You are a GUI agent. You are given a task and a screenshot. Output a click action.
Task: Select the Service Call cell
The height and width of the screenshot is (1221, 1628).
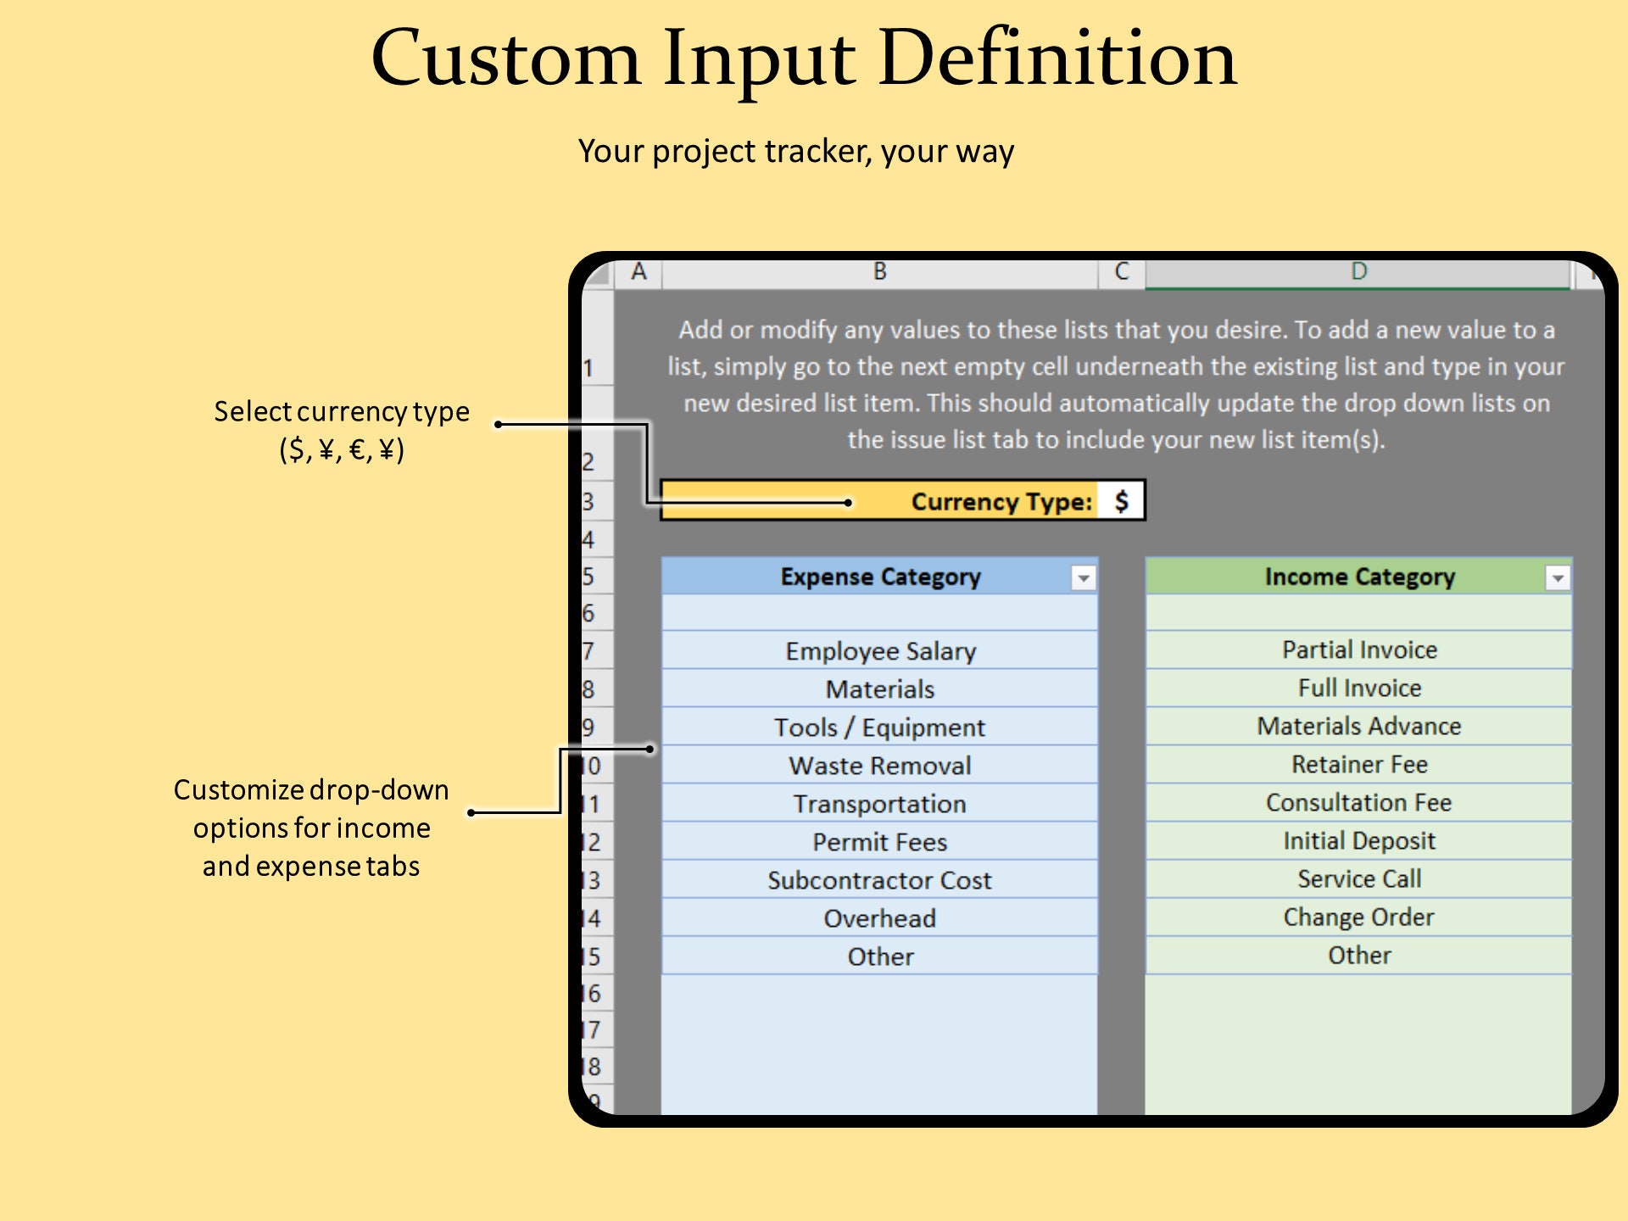(x=1358, y=878)
